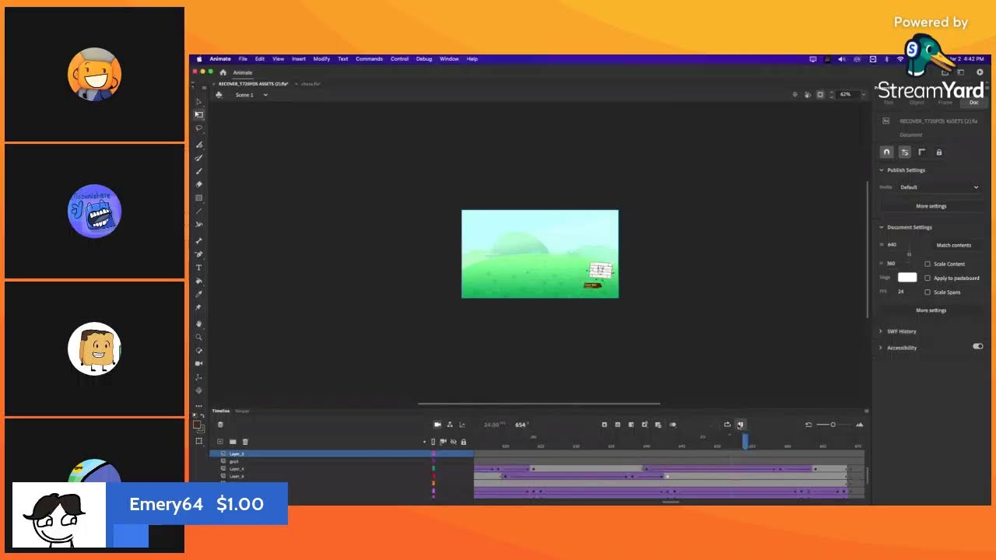Click the FPS value 24 field

901,292
